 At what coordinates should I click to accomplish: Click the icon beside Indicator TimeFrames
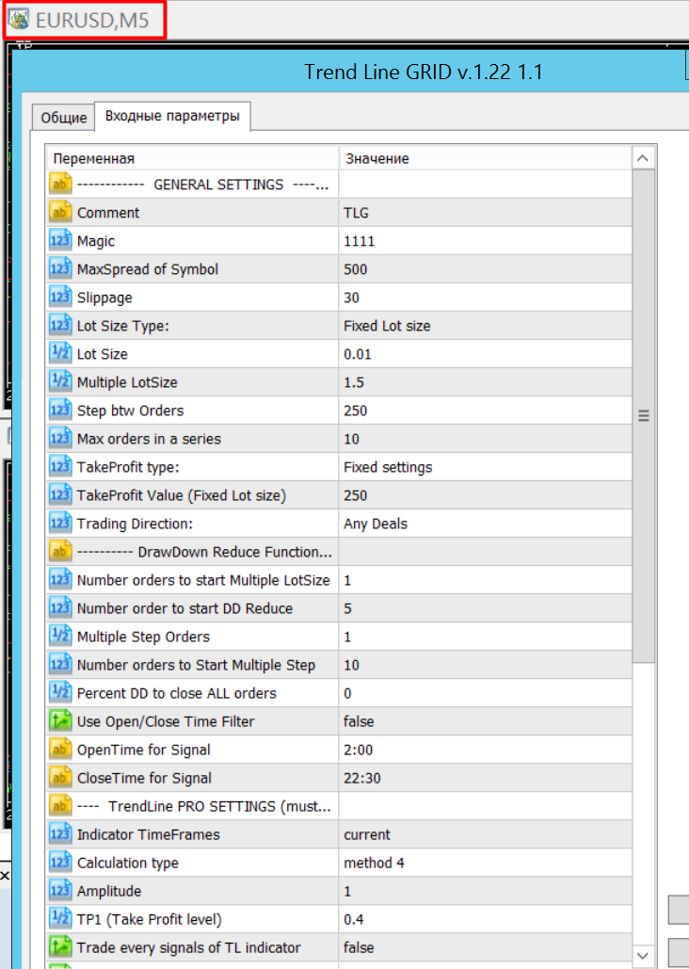point(60,834)
